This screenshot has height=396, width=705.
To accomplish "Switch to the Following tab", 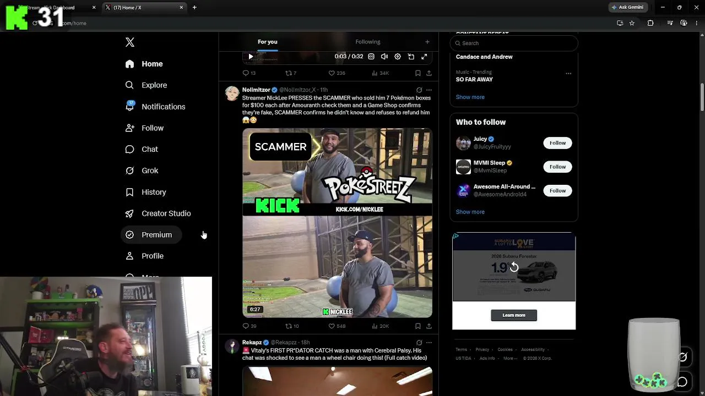I will coord(368,42).
